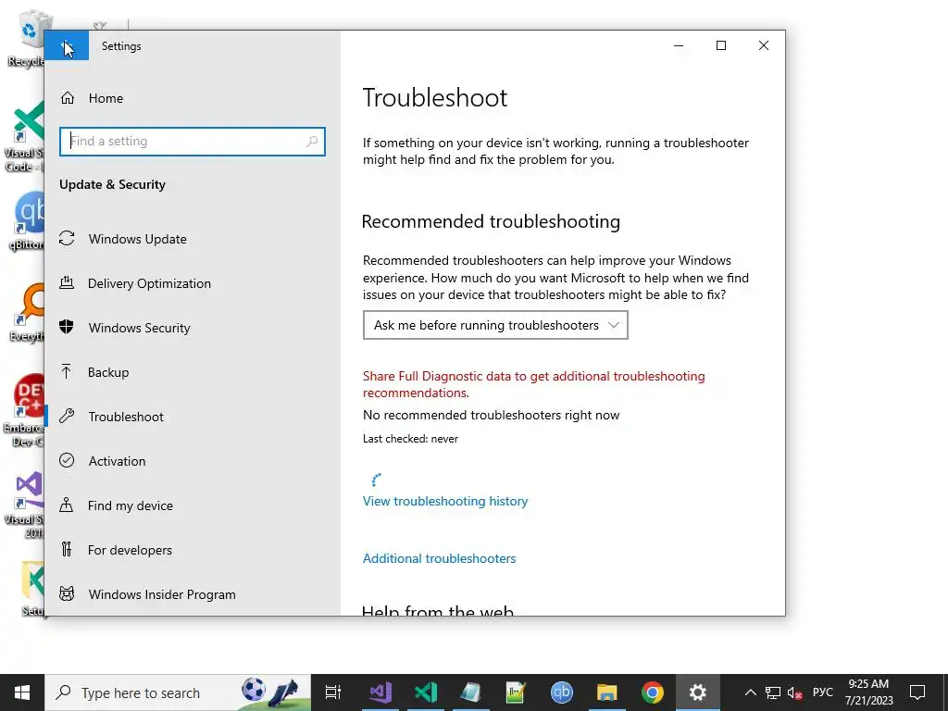
Task: Click Share Full Diagnostic data link
Action: 534,384
